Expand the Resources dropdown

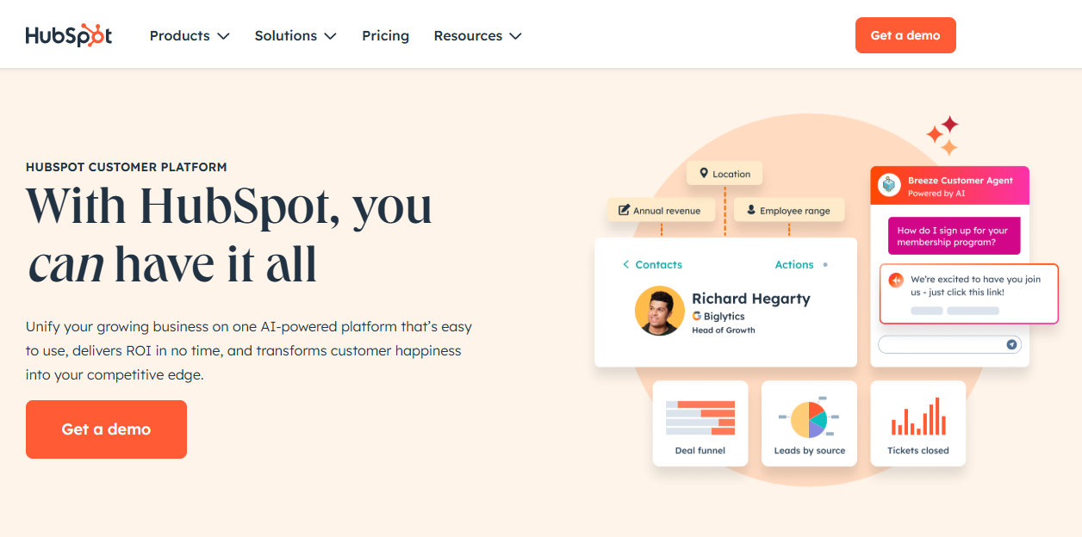(x=477, y=35)
